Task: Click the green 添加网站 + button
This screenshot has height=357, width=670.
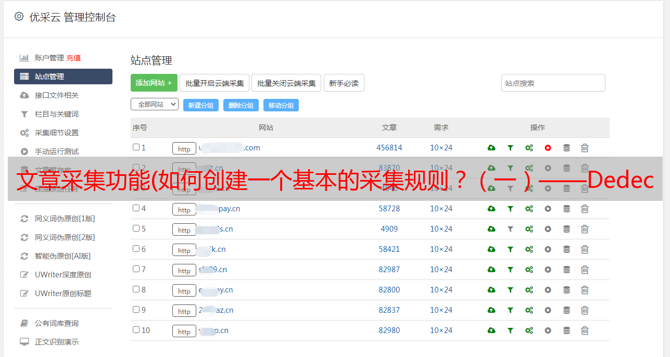Action: pyautogui.click(x=154, y=83)
